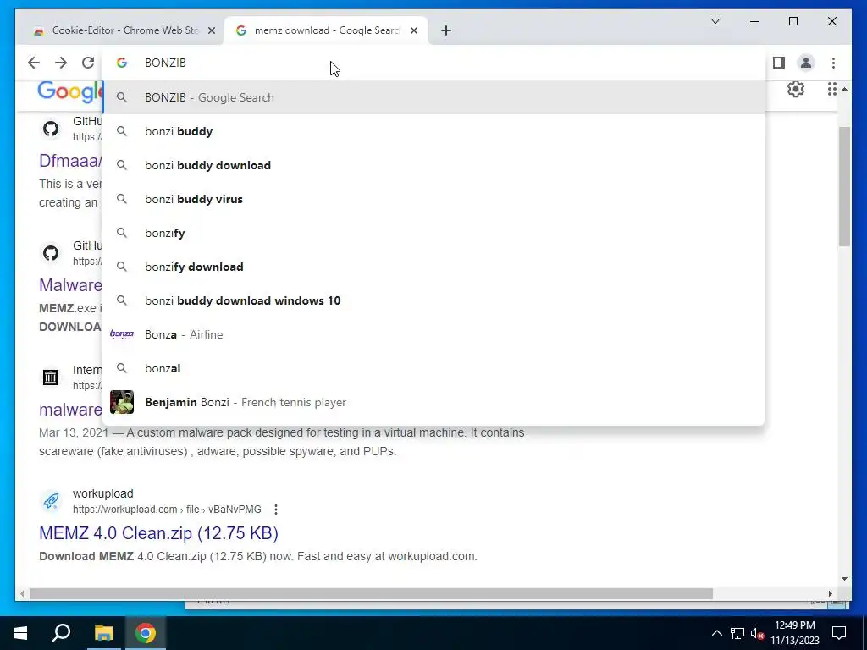This screenshot has height=650, width=867.
Task: Click the horizontal scrollbar thumb
Action: click(x=371, y=593)
